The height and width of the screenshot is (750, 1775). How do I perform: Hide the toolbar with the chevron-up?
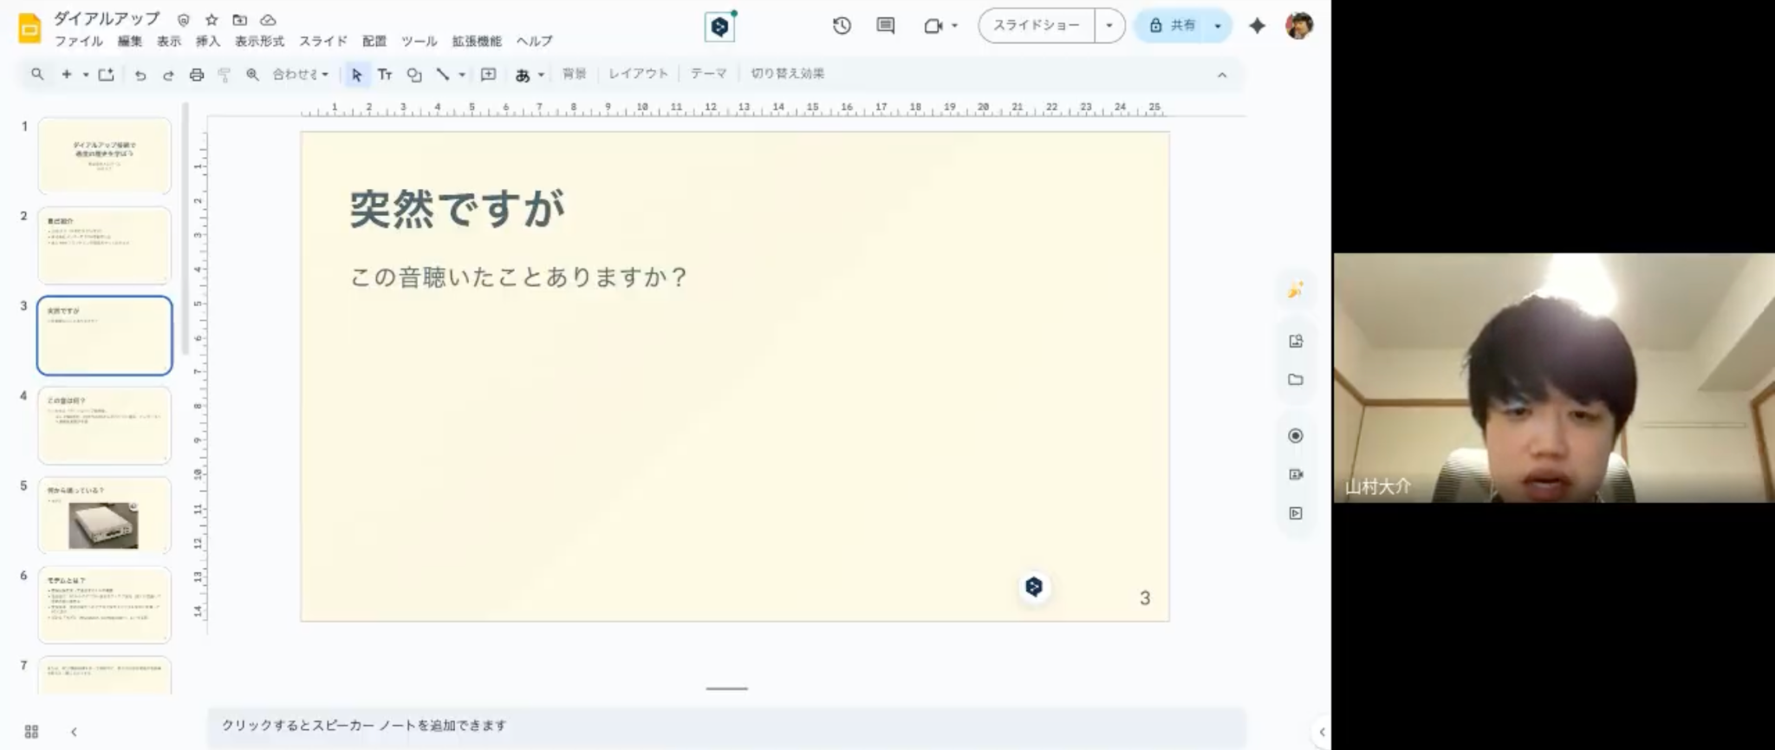tap(1222, 75)
